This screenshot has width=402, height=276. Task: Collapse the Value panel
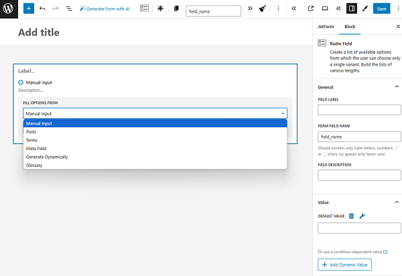[397, 202]
